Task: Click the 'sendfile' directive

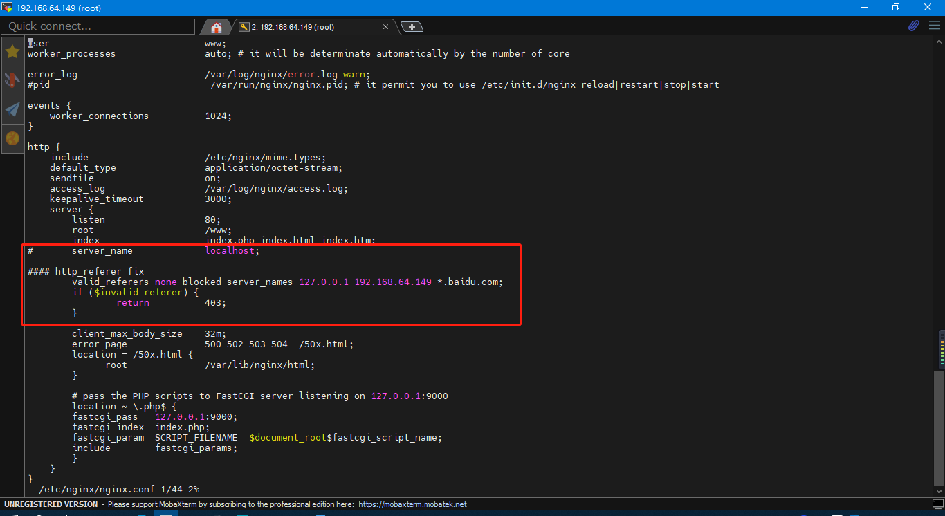Action: pos(72,178)
